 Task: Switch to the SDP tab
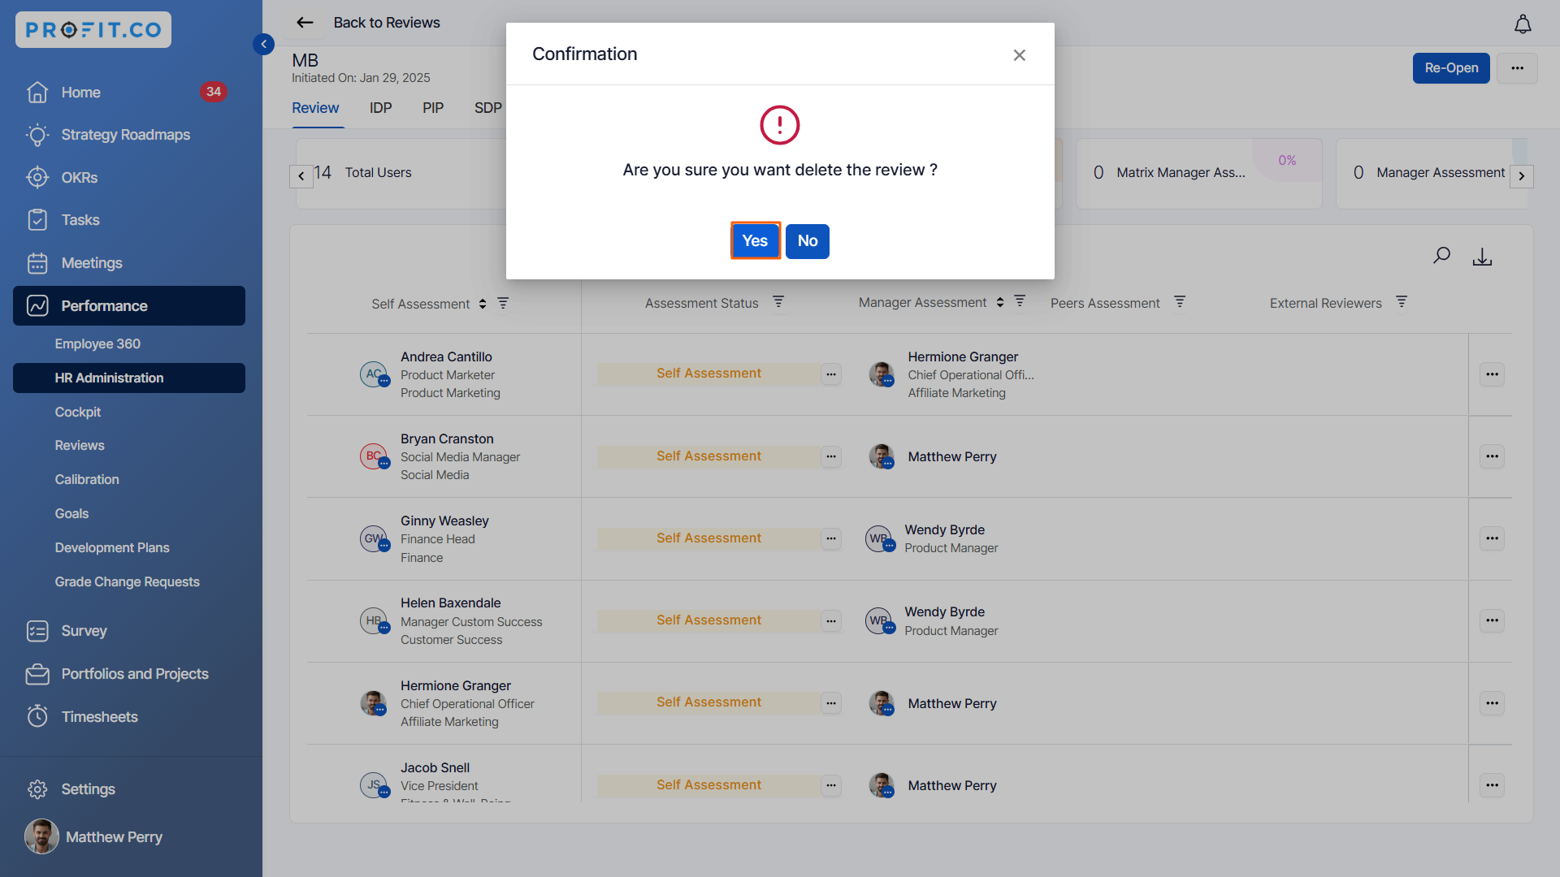487,108
